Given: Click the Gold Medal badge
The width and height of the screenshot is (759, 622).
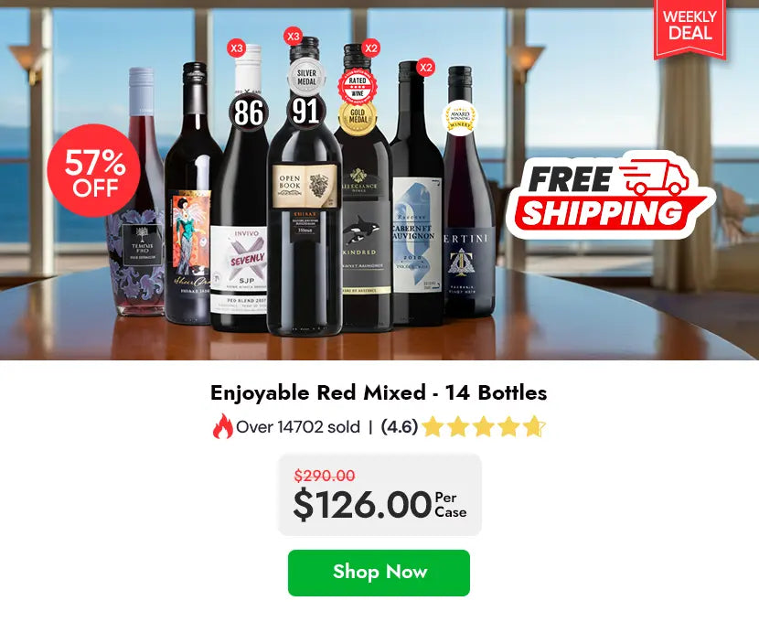Looking at the screenshot, I should (358, 117).
